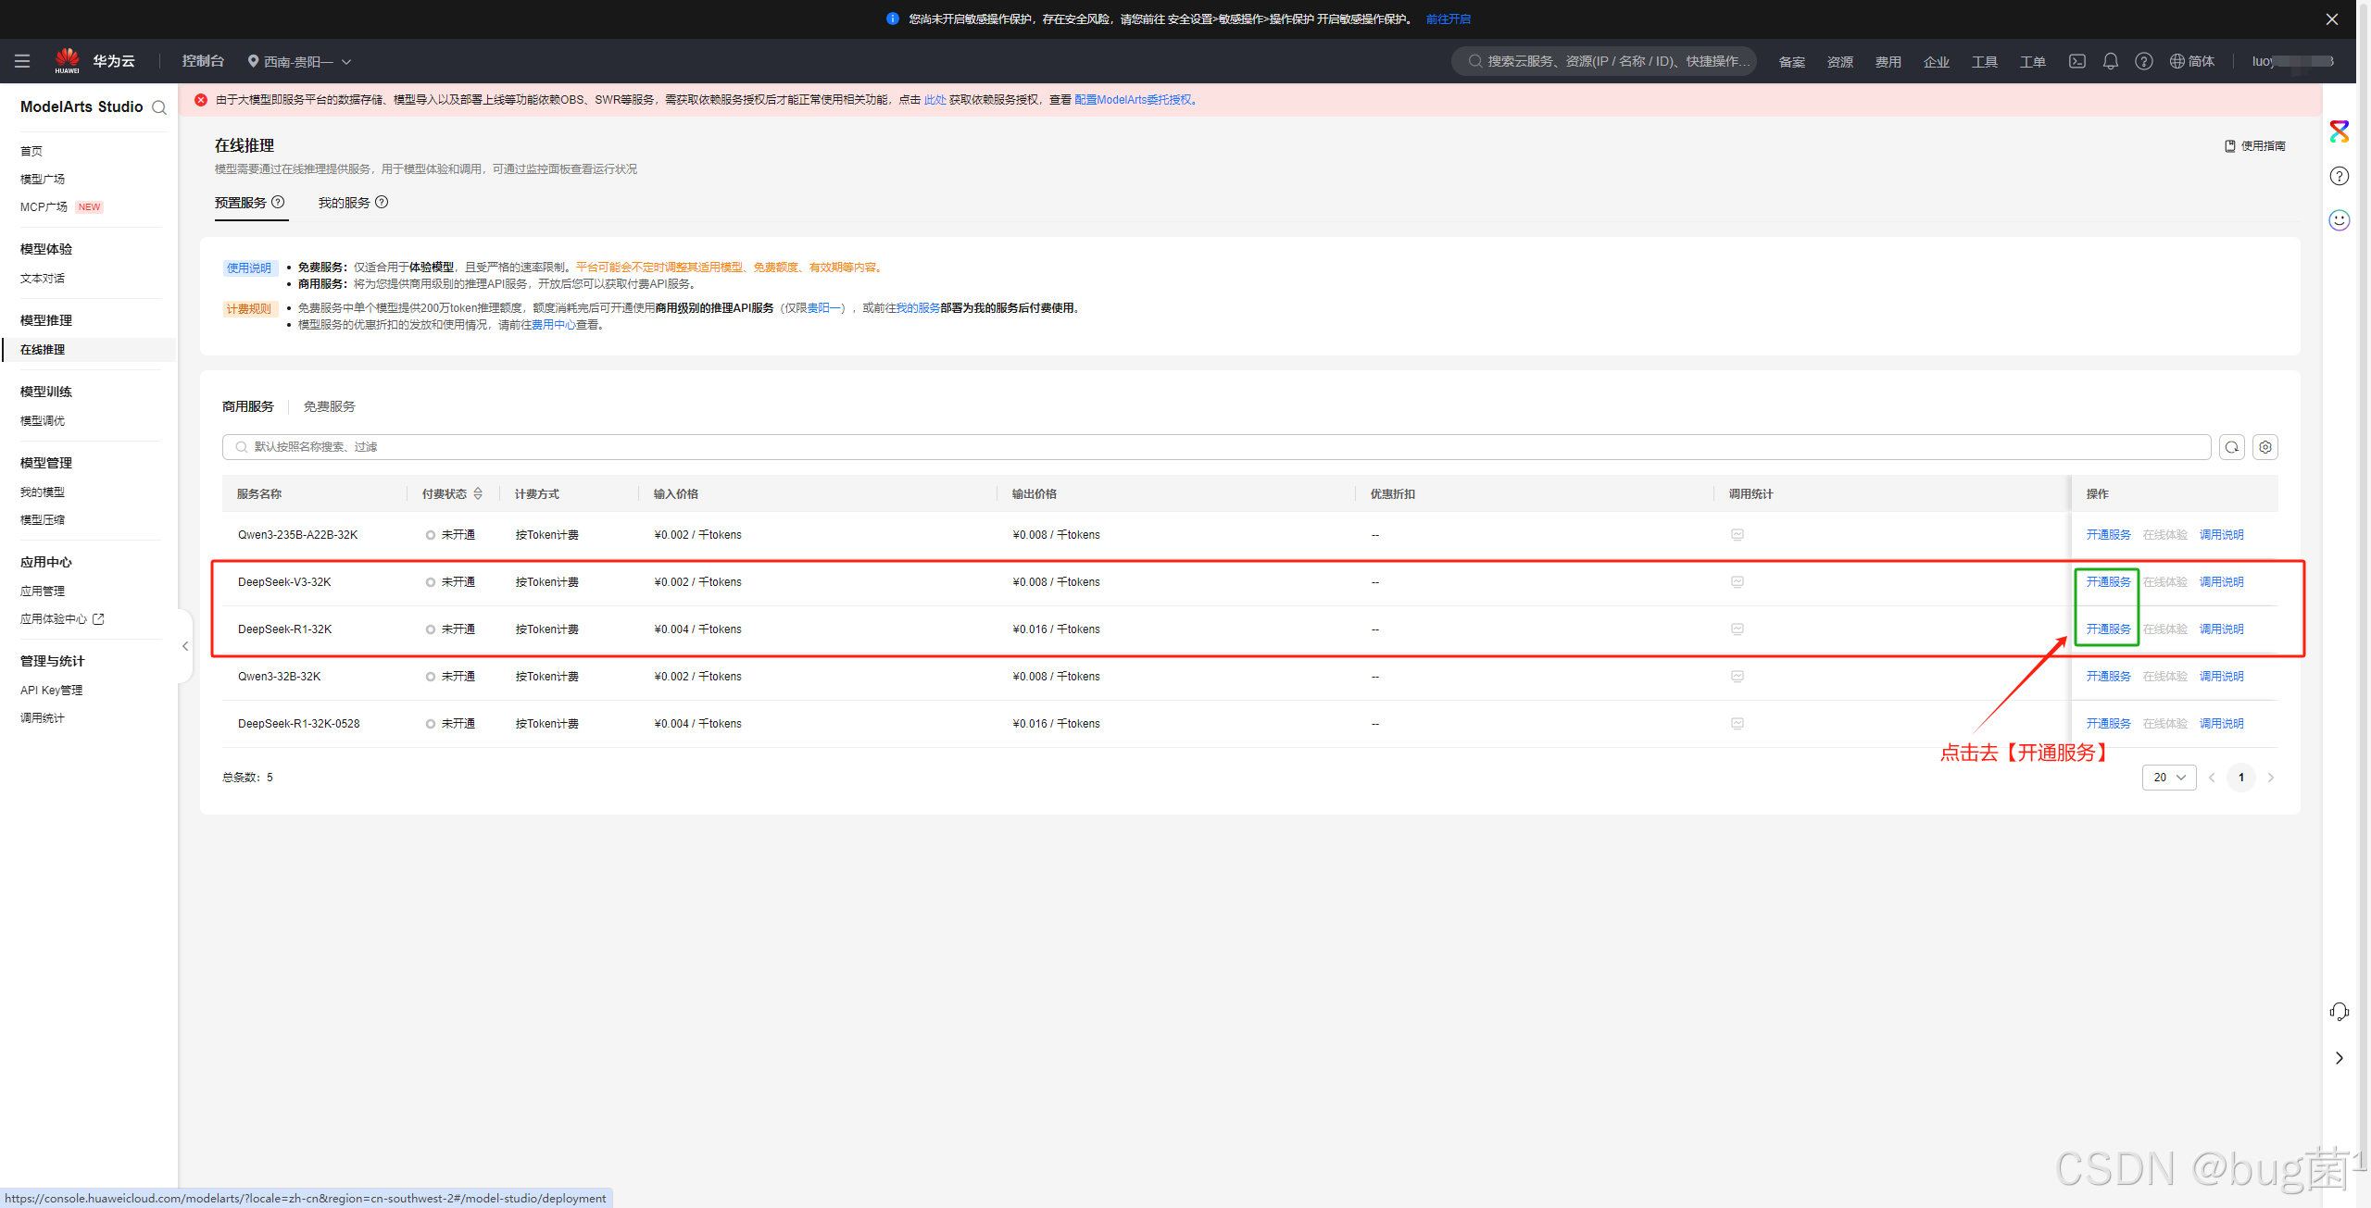2371x1208 pixels.
Task: Refresh the service table list
Action: pos(2232,447)
